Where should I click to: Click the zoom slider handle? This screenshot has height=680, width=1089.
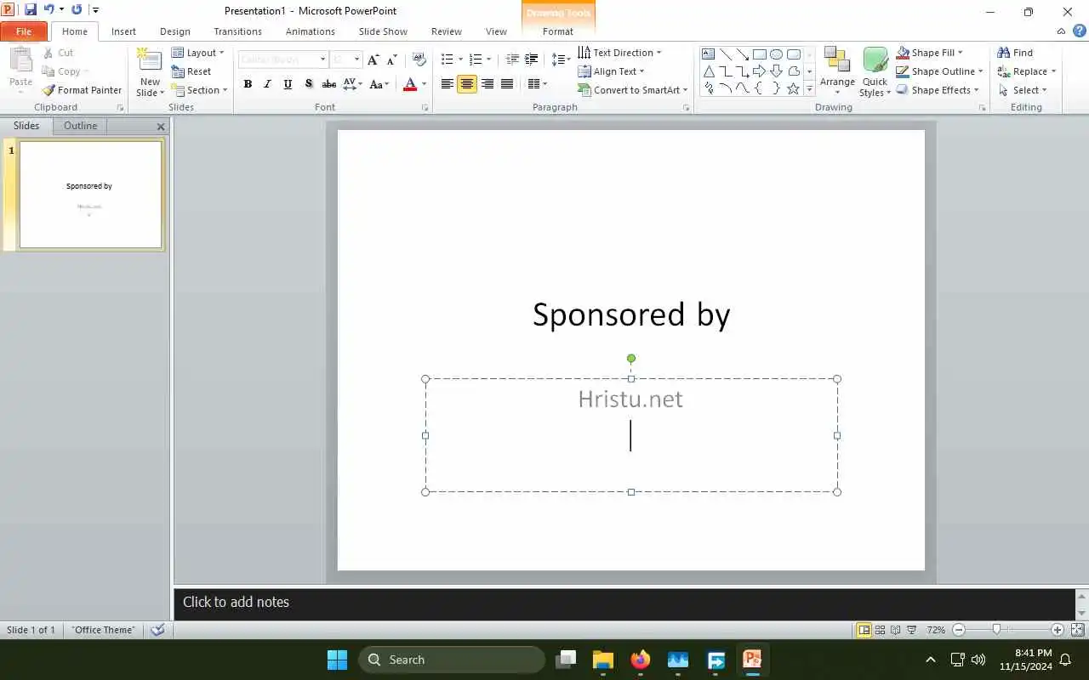996,630
